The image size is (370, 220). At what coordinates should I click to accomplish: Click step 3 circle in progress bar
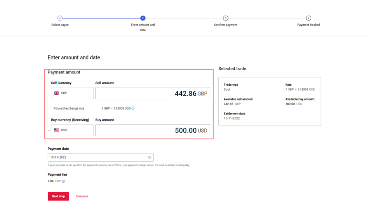tap(226, 18)
